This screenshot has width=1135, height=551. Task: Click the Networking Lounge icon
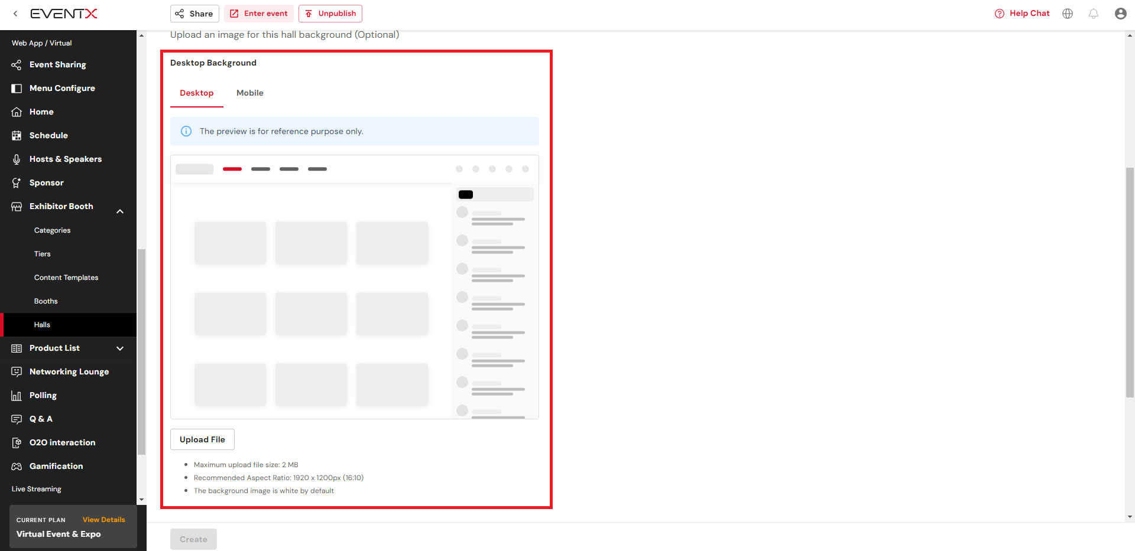tap(17, 372)
